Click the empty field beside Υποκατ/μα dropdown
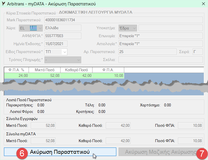Image resolution: width=208 pixels, height=160 pixels. [171, 28]
